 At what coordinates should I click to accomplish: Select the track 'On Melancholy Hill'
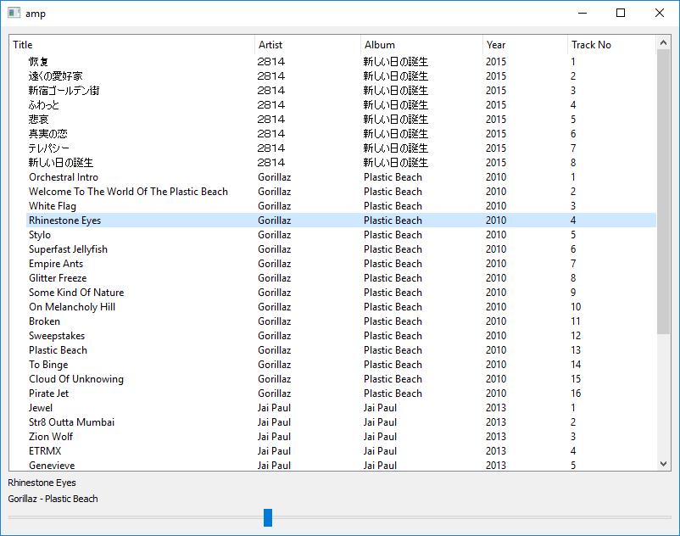pos(72,307)
